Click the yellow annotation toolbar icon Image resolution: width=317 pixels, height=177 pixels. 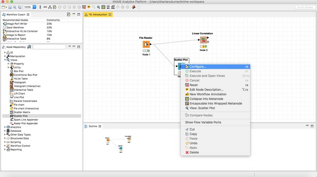pos(89,7)
